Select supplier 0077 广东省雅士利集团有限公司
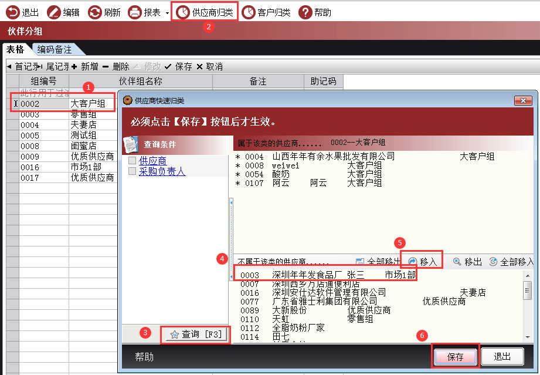The image size is (540, 375). 353,302
